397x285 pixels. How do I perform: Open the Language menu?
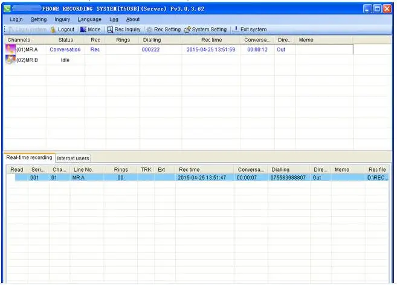(x=89, y=19)
